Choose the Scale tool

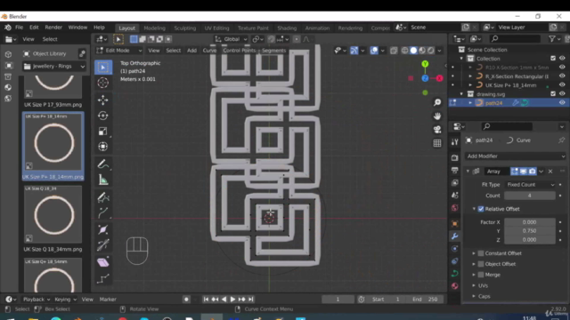point(103,131)
